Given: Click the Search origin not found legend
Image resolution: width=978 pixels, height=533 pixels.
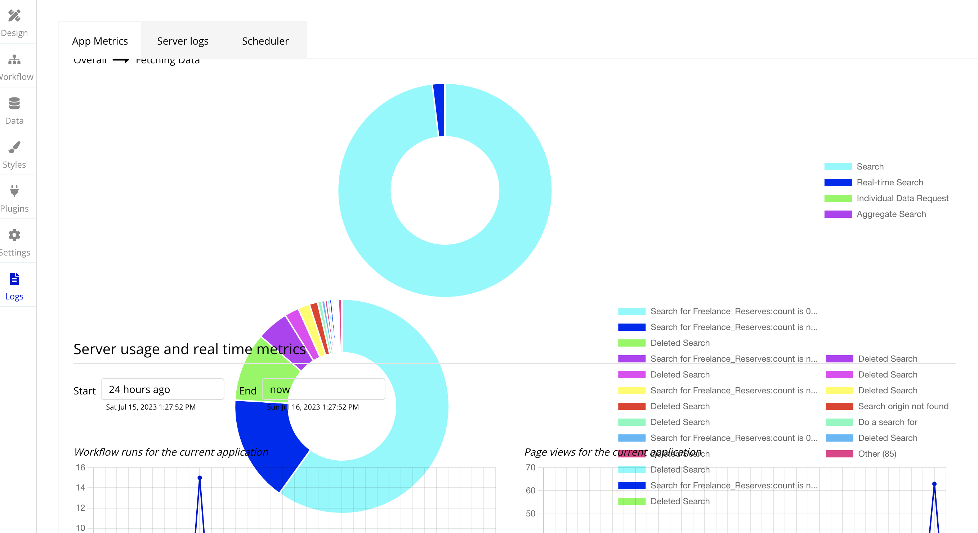Looking at the screenshot, I should coord(903,406).
